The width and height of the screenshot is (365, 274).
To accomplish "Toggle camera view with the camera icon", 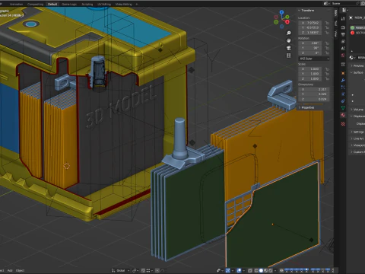I will [288, 48].
